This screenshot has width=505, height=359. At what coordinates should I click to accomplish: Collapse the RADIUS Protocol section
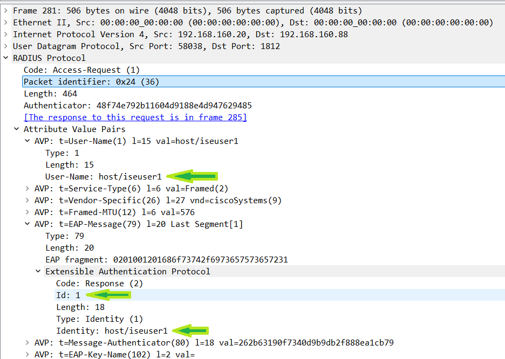click(5, 58)
